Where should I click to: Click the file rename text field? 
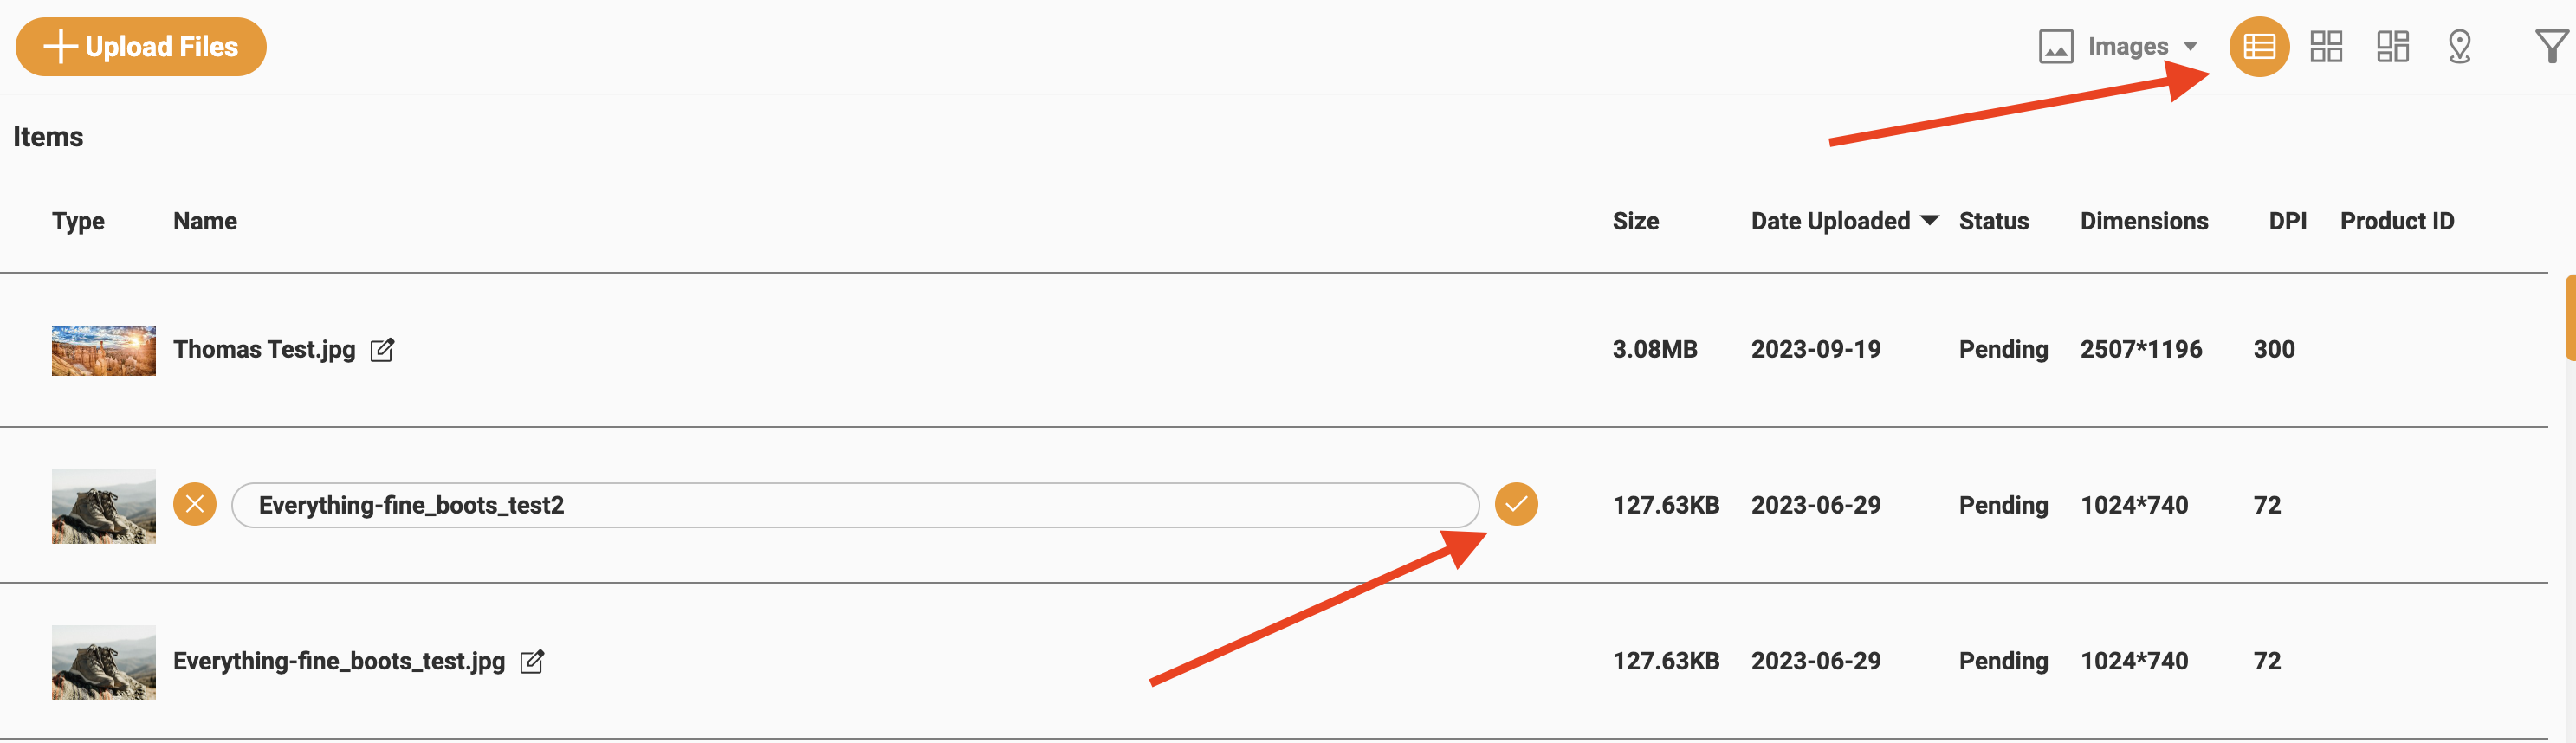(854, 505)
